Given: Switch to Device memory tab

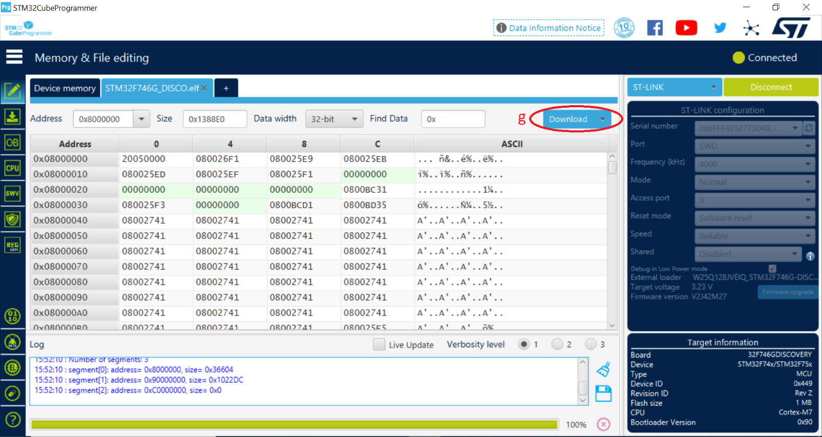Looking at the screenshot, I should (x=65, y=88).
